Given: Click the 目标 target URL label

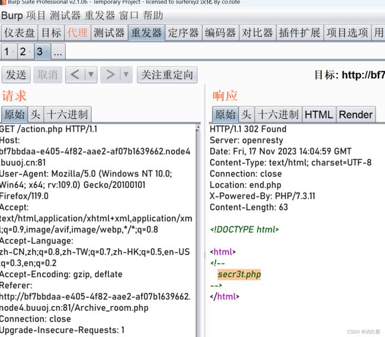Looking at the screenshot, I should [x=349, y=75].
